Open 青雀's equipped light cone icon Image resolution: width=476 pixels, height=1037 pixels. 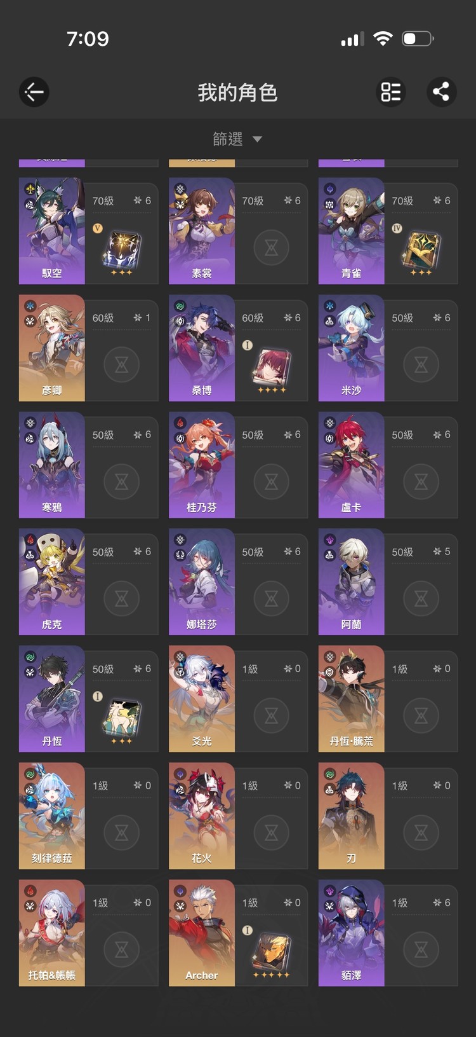click(421, 251)
